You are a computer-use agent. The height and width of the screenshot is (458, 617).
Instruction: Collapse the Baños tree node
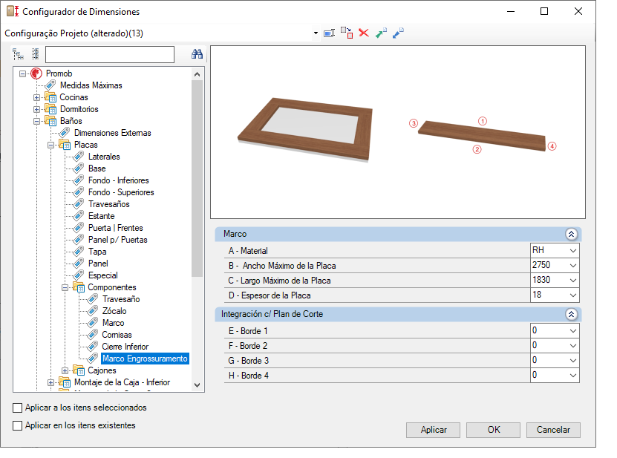coord(36,121)
